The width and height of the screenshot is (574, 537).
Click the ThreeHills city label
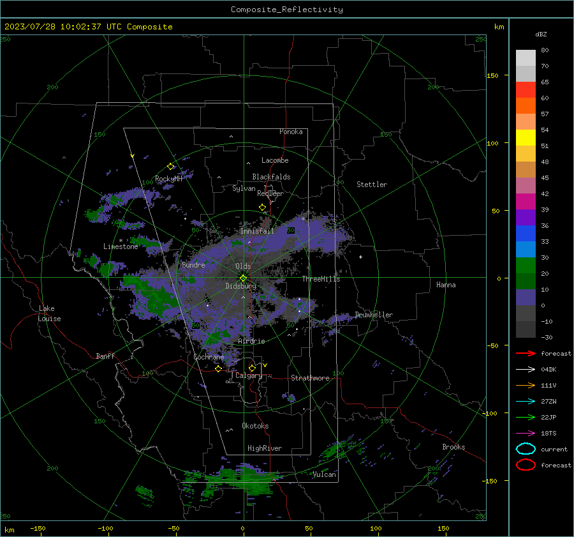321,279
